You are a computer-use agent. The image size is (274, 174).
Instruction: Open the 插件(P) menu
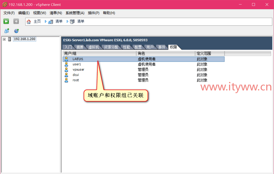pyautogui.click(x=93, y=13)
